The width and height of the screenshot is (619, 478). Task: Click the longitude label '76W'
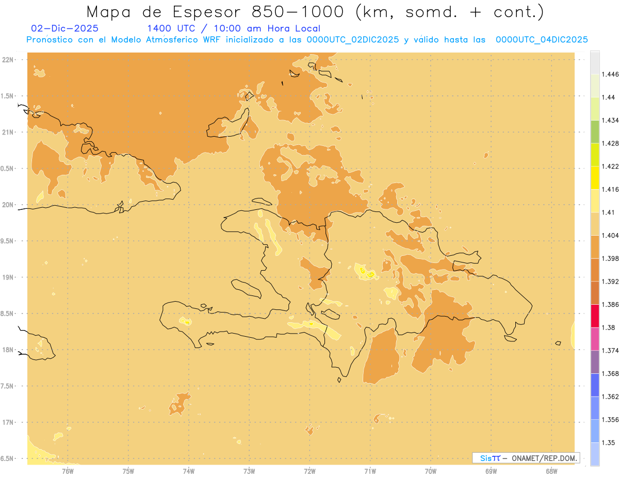point(68,471)
